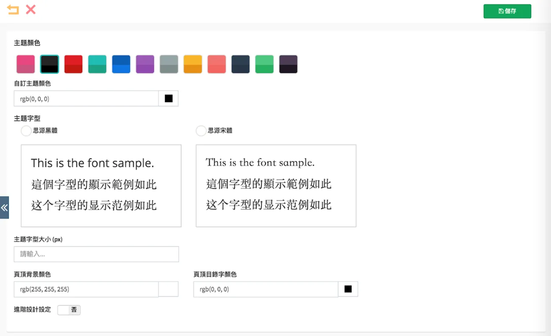
Task: Select the 思源宋體 font radio button
Action: (201, 131)
